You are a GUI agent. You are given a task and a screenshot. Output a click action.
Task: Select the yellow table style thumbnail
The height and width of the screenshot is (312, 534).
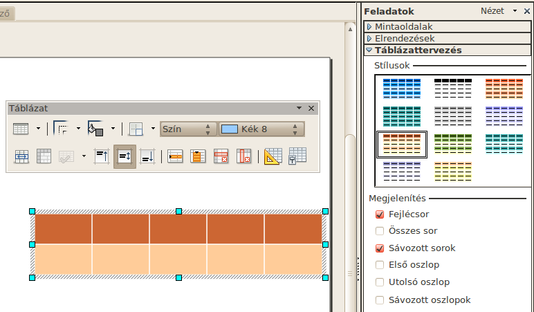click(453, 172)
